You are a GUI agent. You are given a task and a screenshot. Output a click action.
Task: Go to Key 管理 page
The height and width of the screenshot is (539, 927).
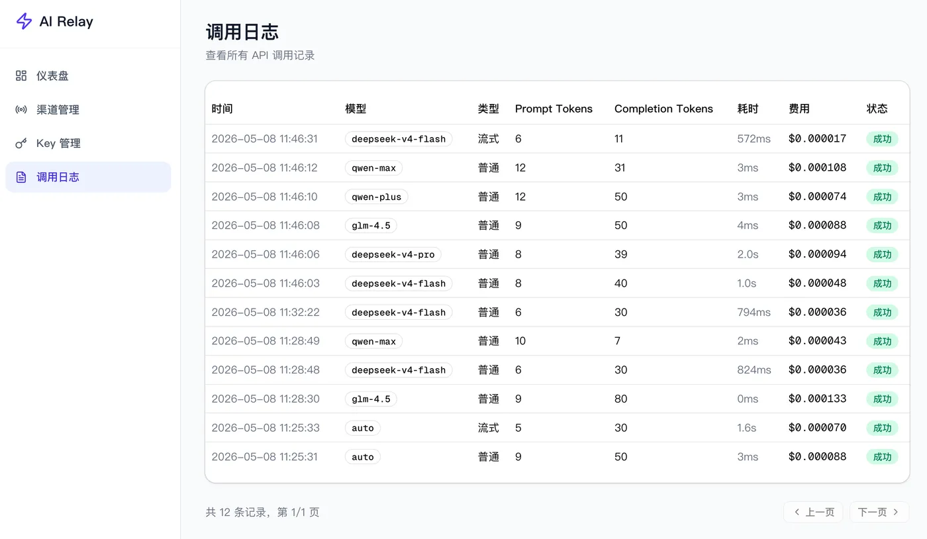tap(88, 143)
